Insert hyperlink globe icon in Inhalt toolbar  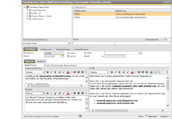click(151, 72)
